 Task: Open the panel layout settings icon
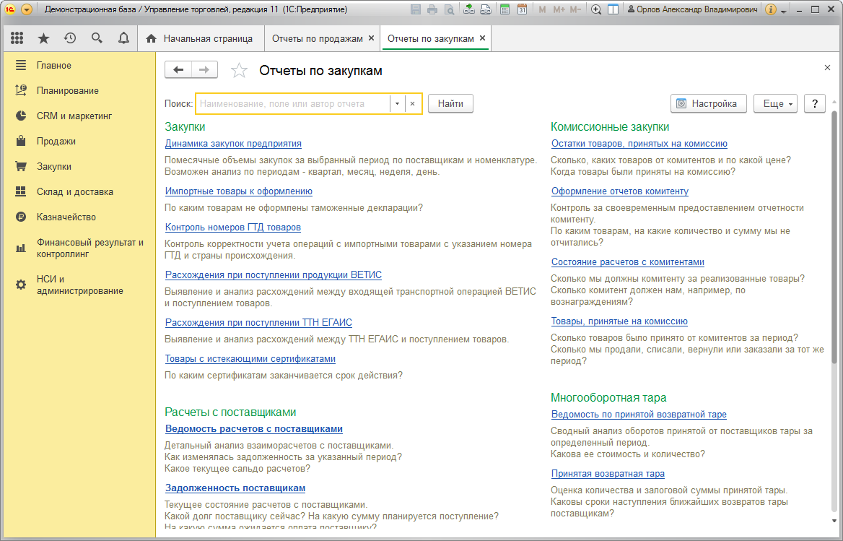(613, 9)
